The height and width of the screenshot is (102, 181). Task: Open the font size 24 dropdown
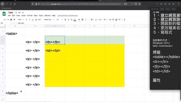[59, 20]
